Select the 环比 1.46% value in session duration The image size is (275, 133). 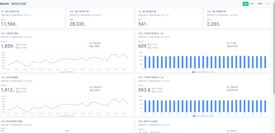pyautogui.click(x=157, y=89)
